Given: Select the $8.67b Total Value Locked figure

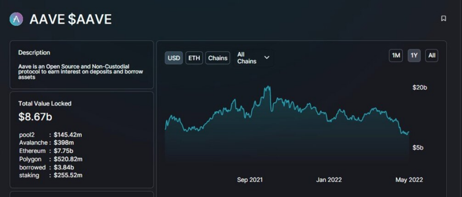Looking at the screenshot, I should (35, 117).
